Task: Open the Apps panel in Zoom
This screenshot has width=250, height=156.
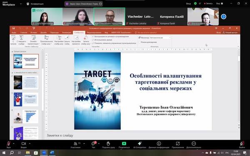Action: [178, 144]
